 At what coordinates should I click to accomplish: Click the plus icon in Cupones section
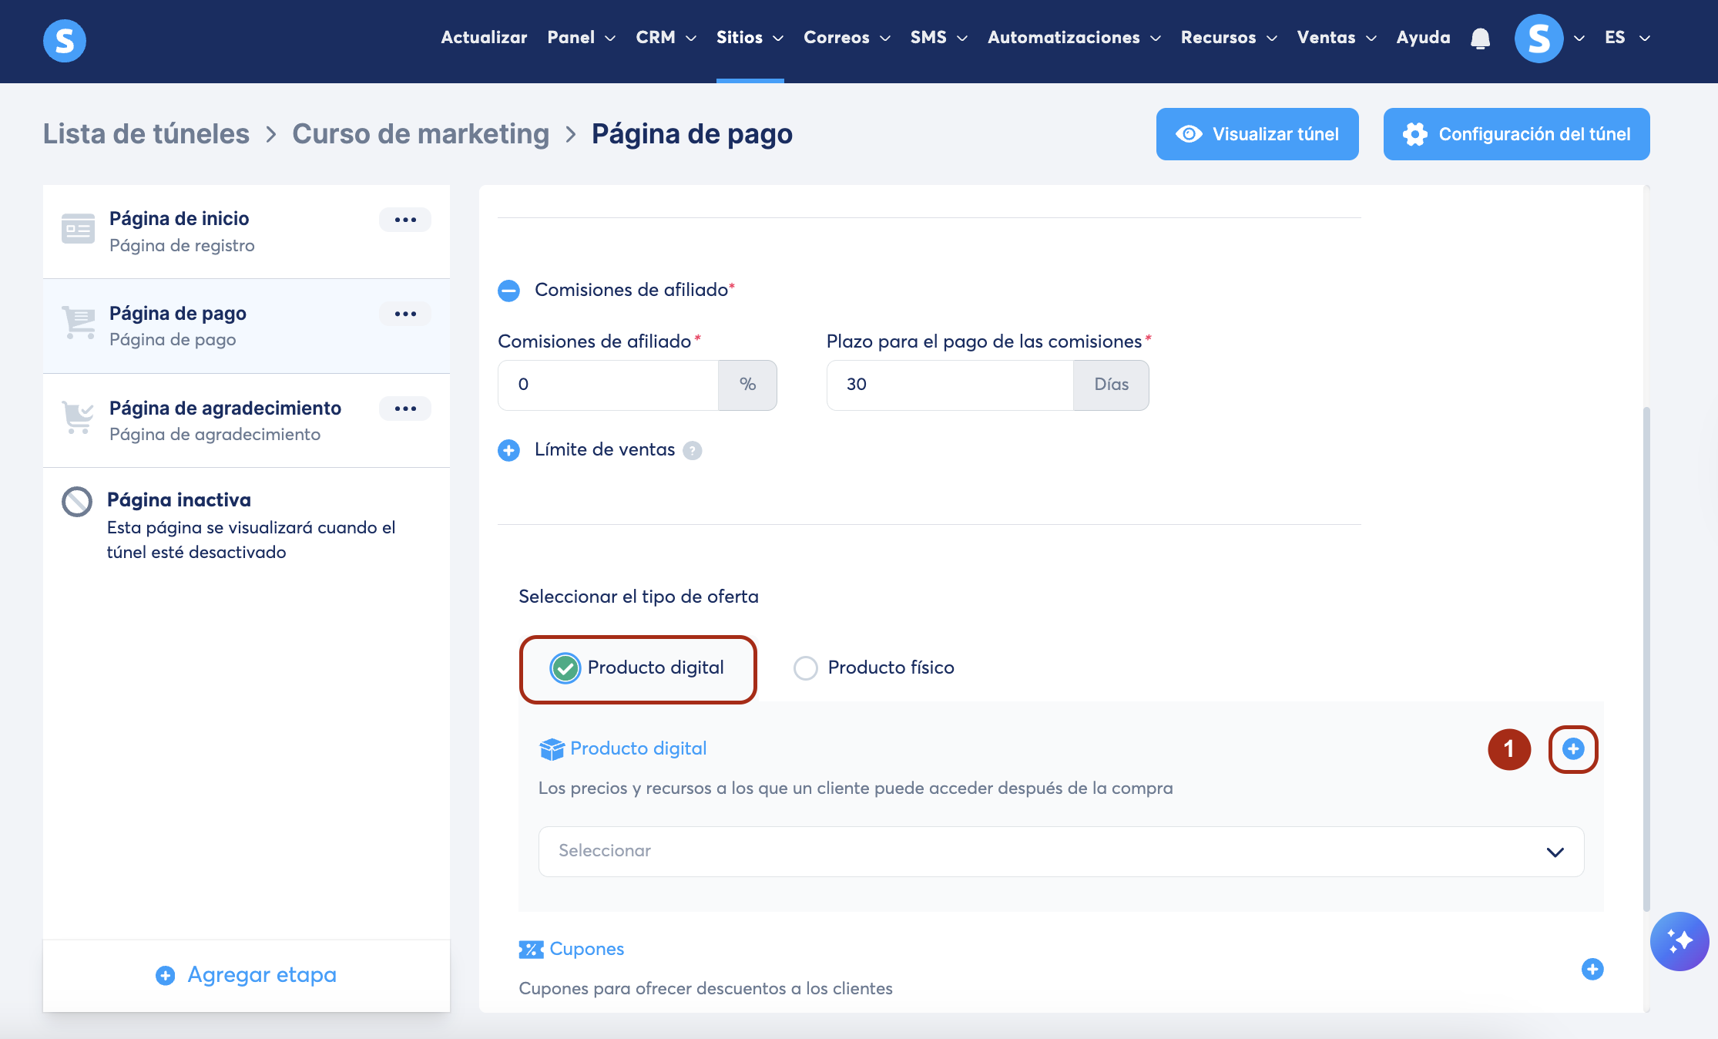[1592, 969]
